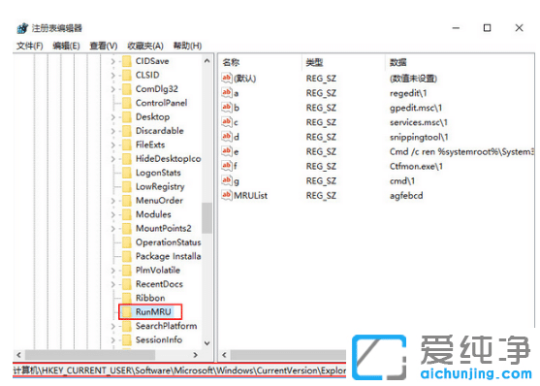This screenshot has height=386, width=540.
Task: Click the Desktop key folder icon
Action: pos(127,116)
